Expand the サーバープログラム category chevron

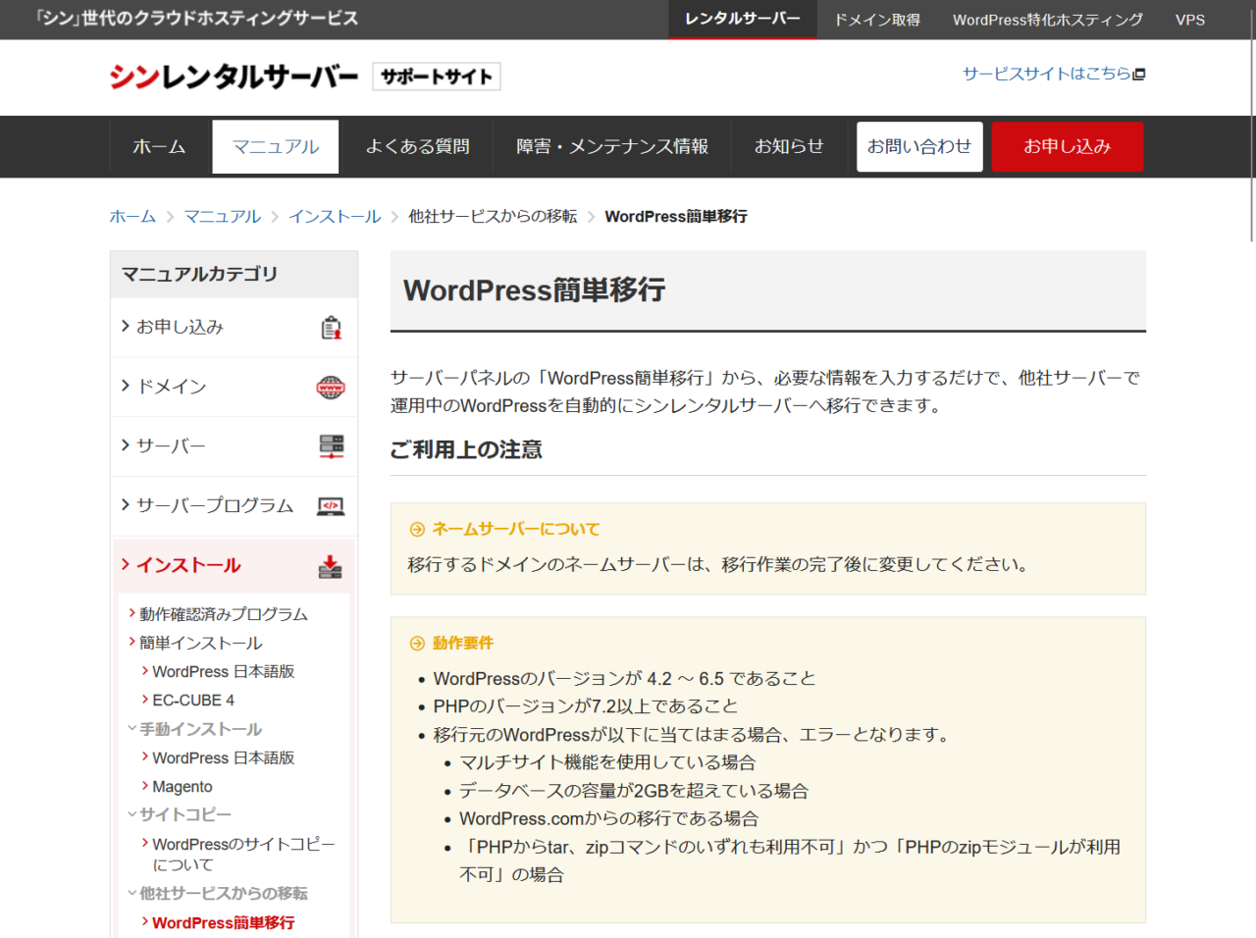126,504
